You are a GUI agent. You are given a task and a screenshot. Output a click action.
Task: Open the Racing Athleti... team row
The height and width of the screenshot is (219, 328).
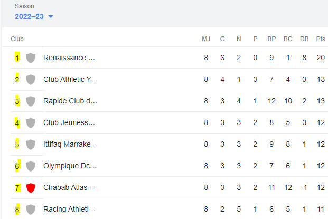pos(69,209)
